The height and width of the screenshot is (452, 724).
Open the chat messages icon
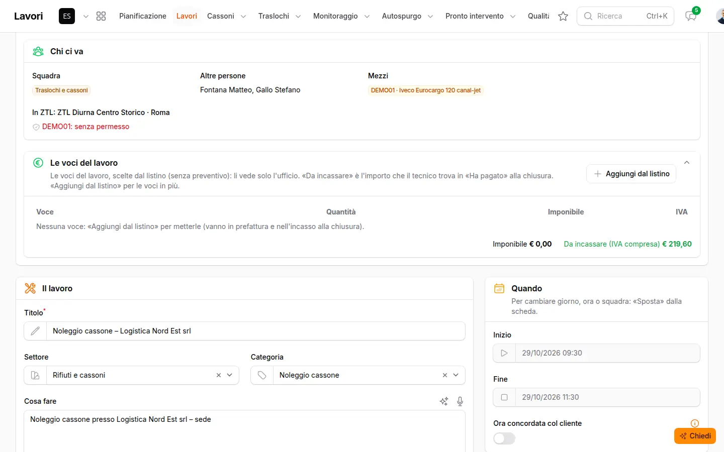691,16
